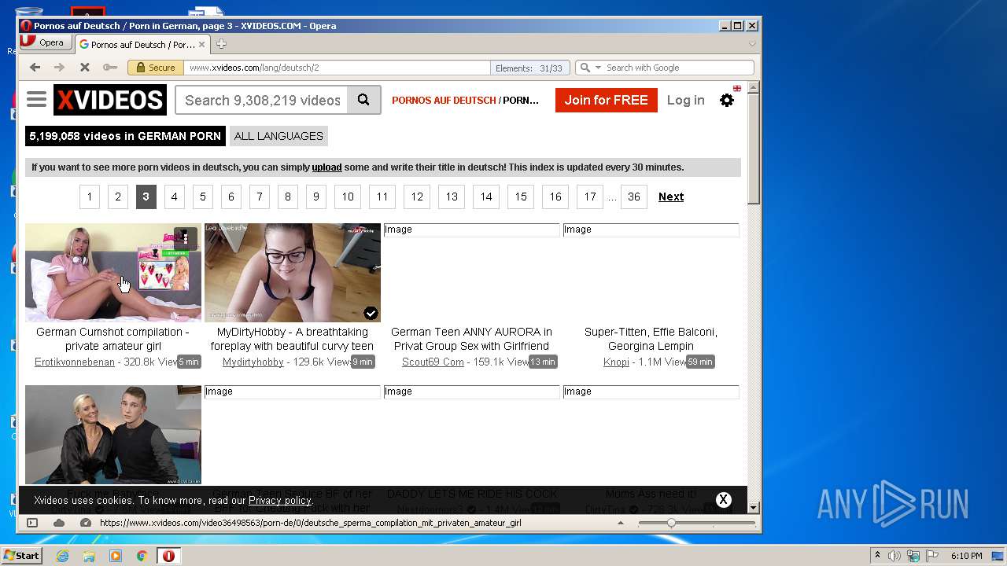Close the open browser tab

click(201, 44)
